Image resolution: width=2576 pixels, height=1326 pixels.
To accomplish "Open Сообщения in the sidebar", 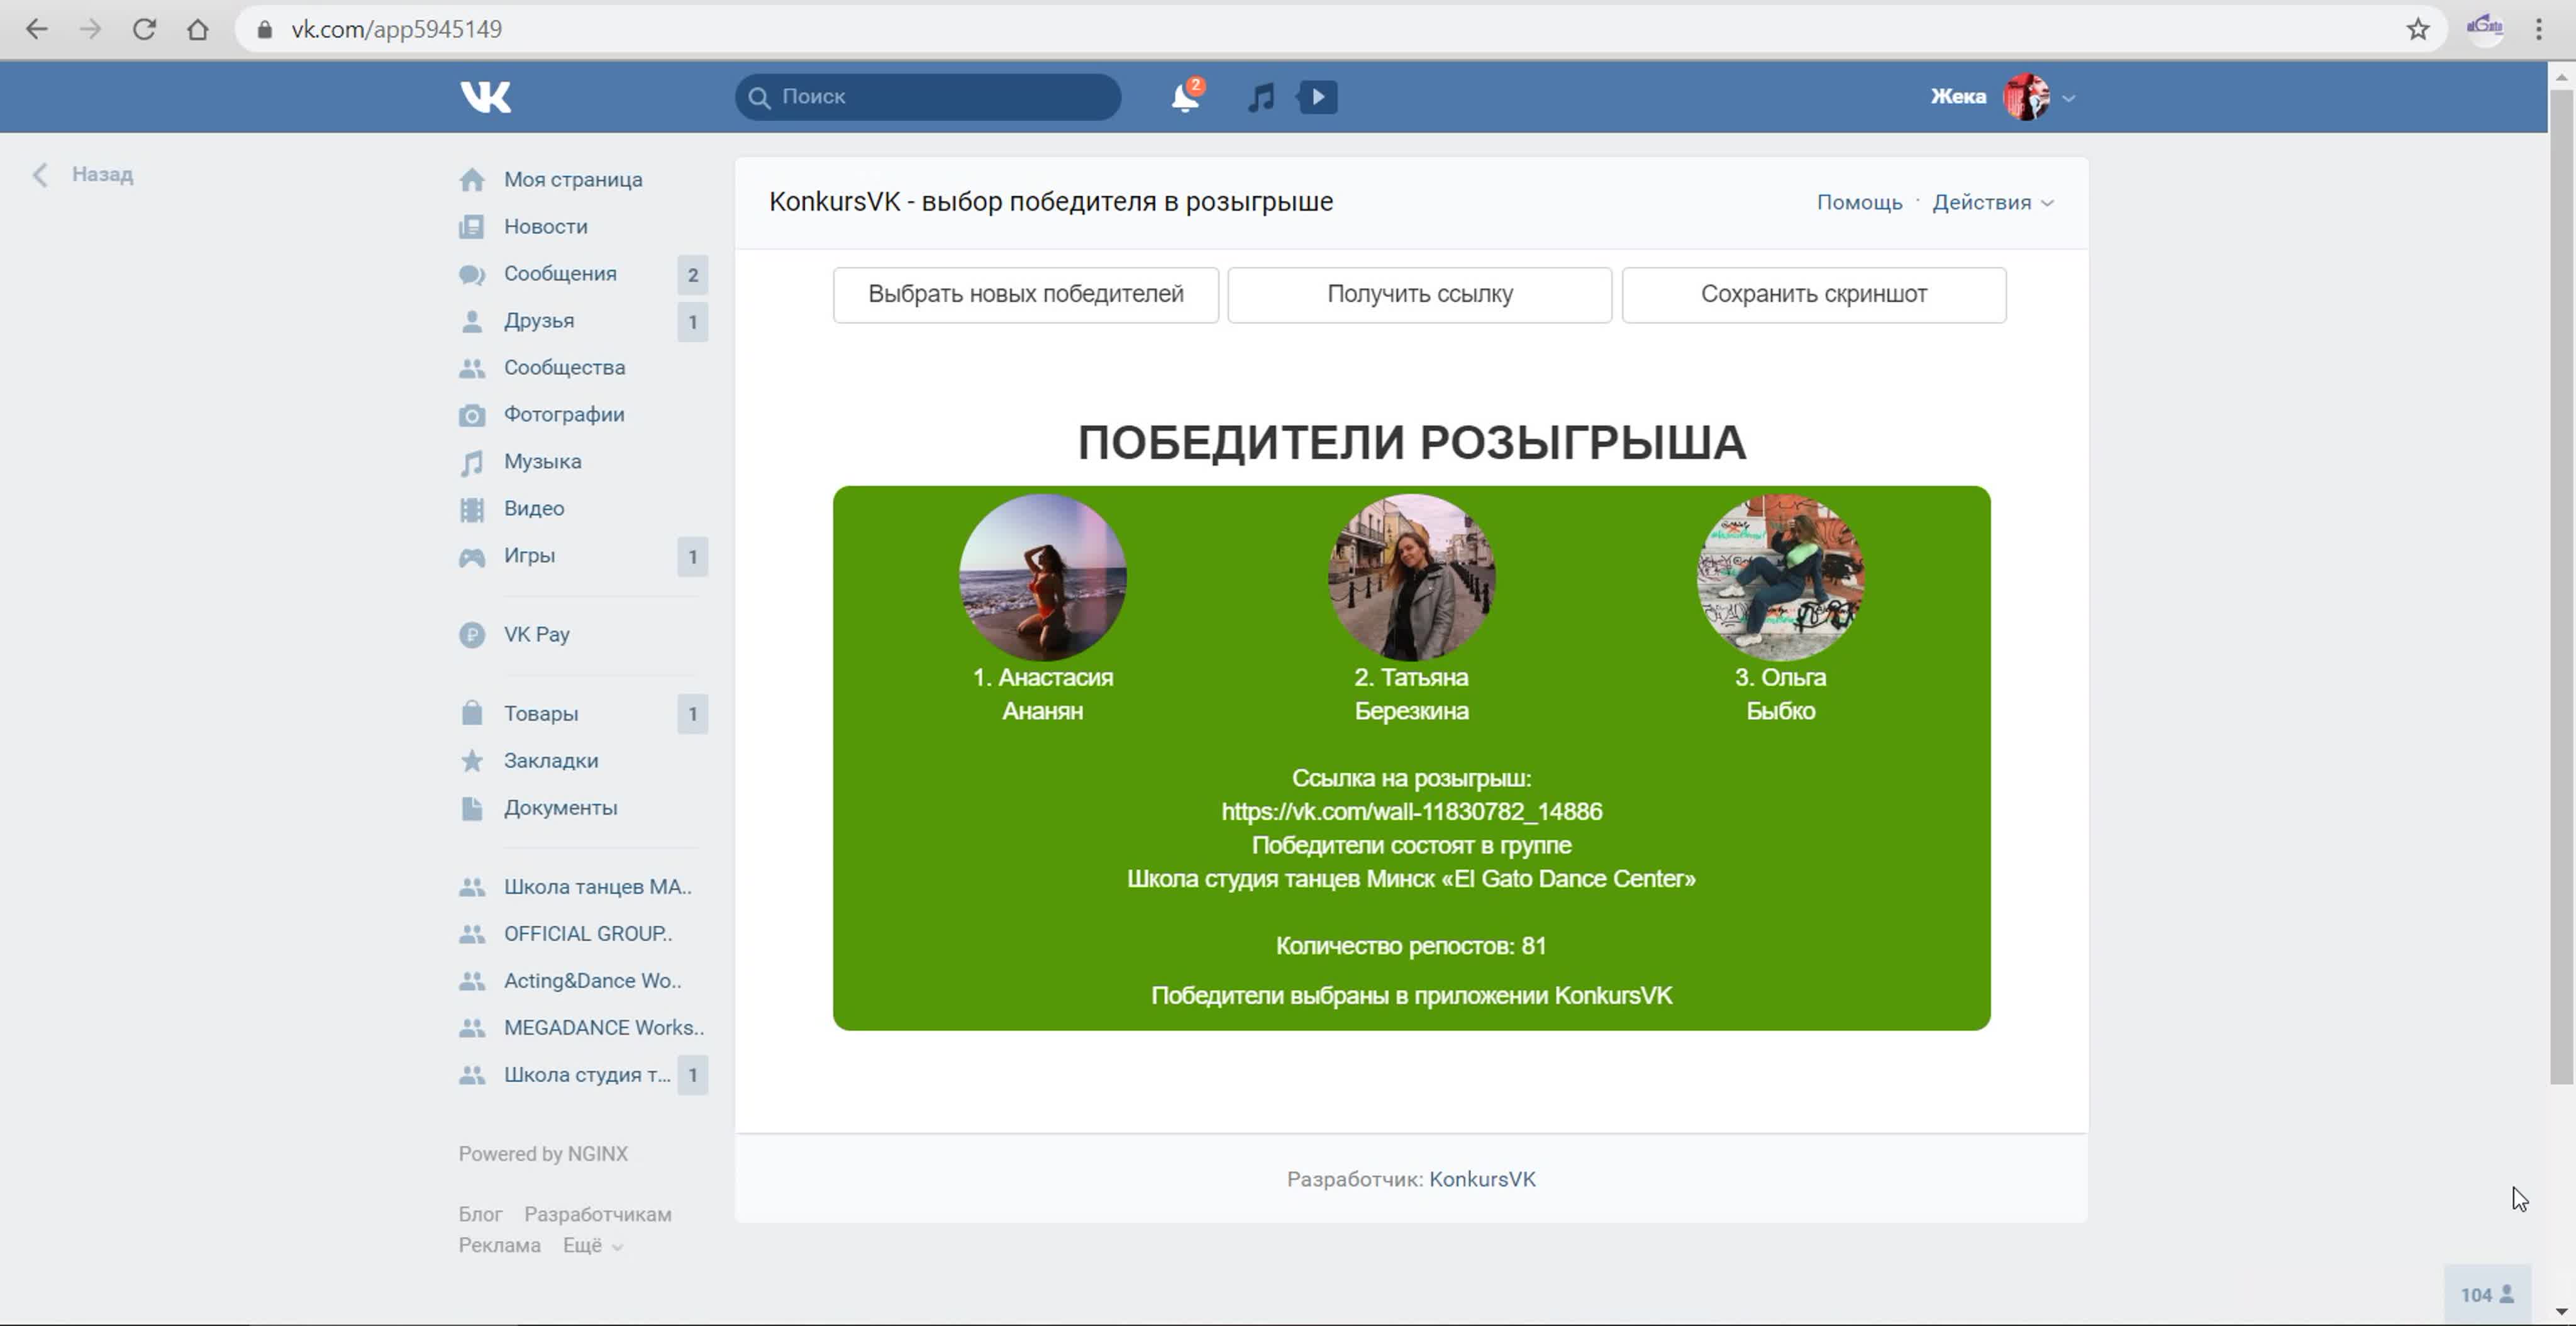I will 559,273.
